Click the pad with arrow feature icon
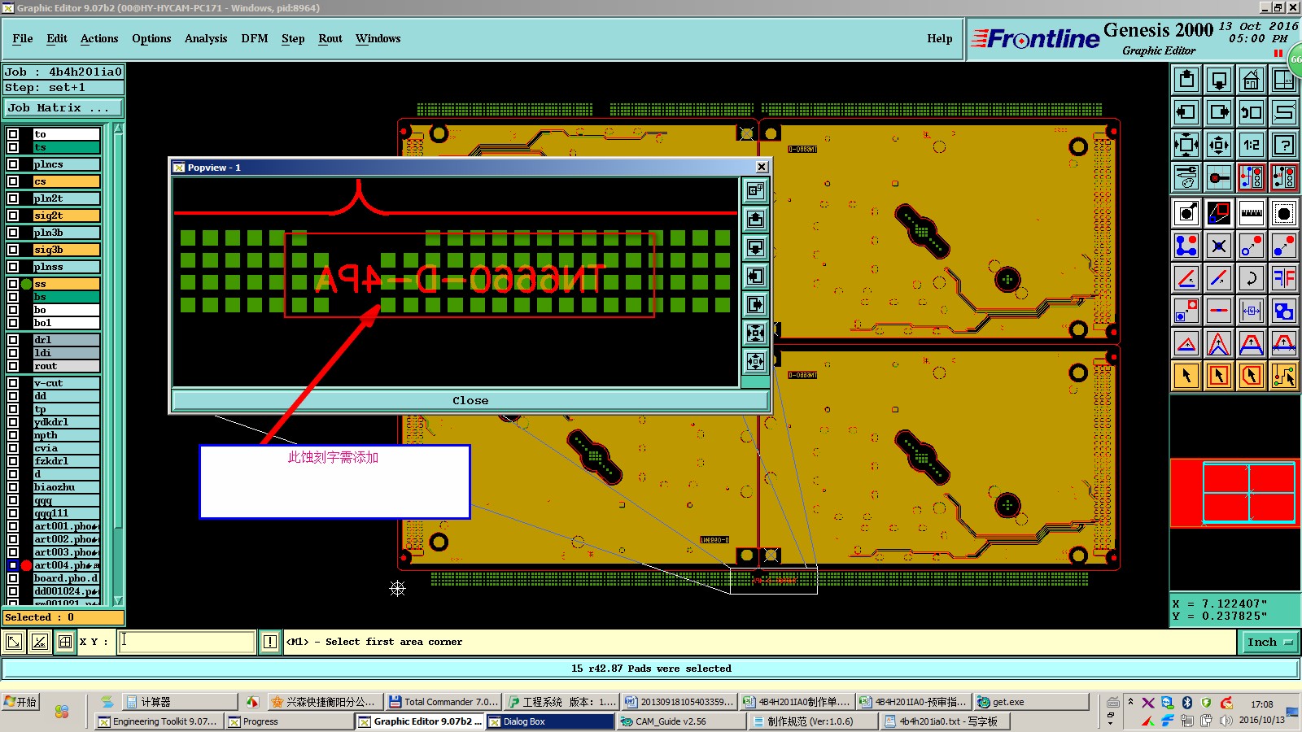Viewport: 1302px width, 732px height. (1186, 213)
